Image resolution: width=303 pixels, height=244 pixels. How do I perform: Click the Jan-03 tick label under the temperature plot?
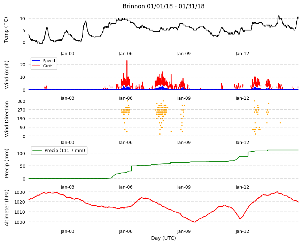(x=68, y=54)
